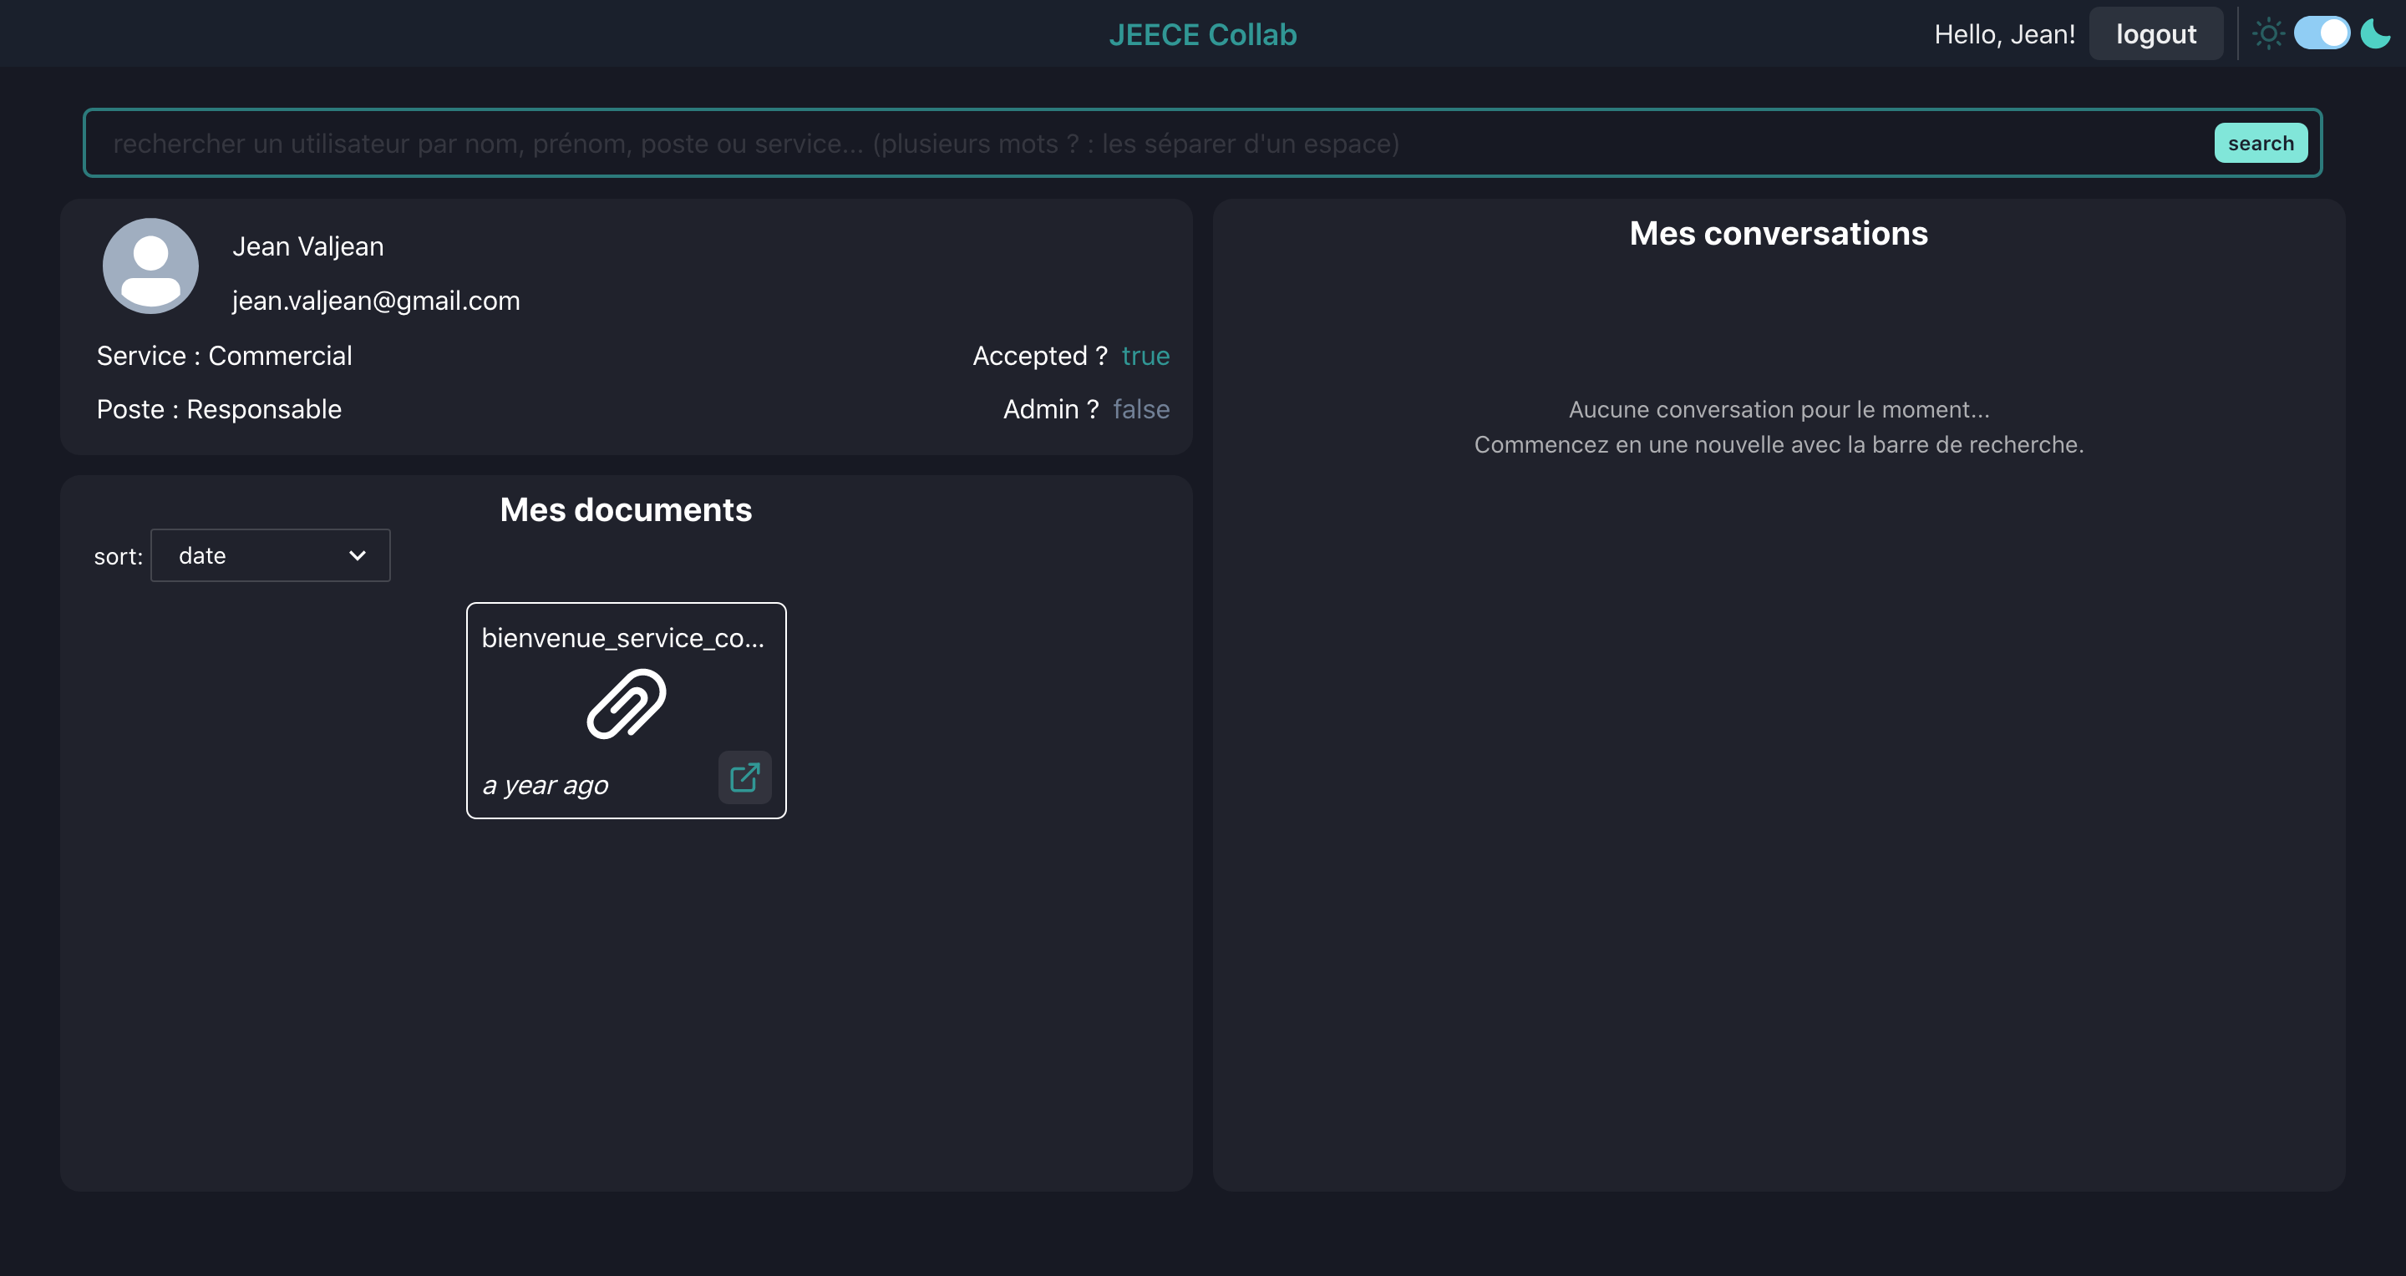Click the paperclip attachment icon
Screen dimensions: 2406x1276
click(626, 704)
